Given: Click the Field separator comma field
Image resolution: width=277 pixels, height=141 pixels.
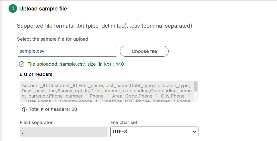Looking at the screenshot, I should click(63, 132).
